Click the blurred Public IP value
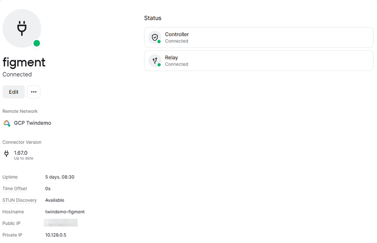 [61, 223]
